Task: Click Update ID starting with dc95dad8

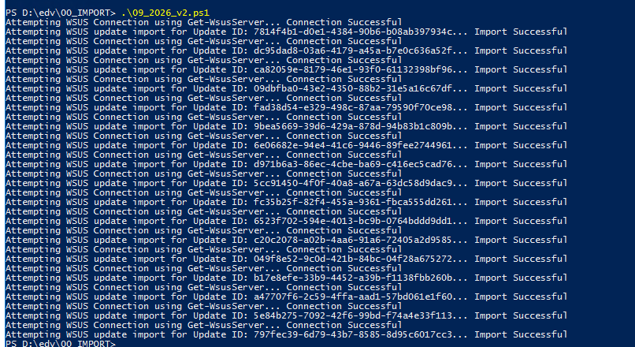Action: (x=353, y=50)
